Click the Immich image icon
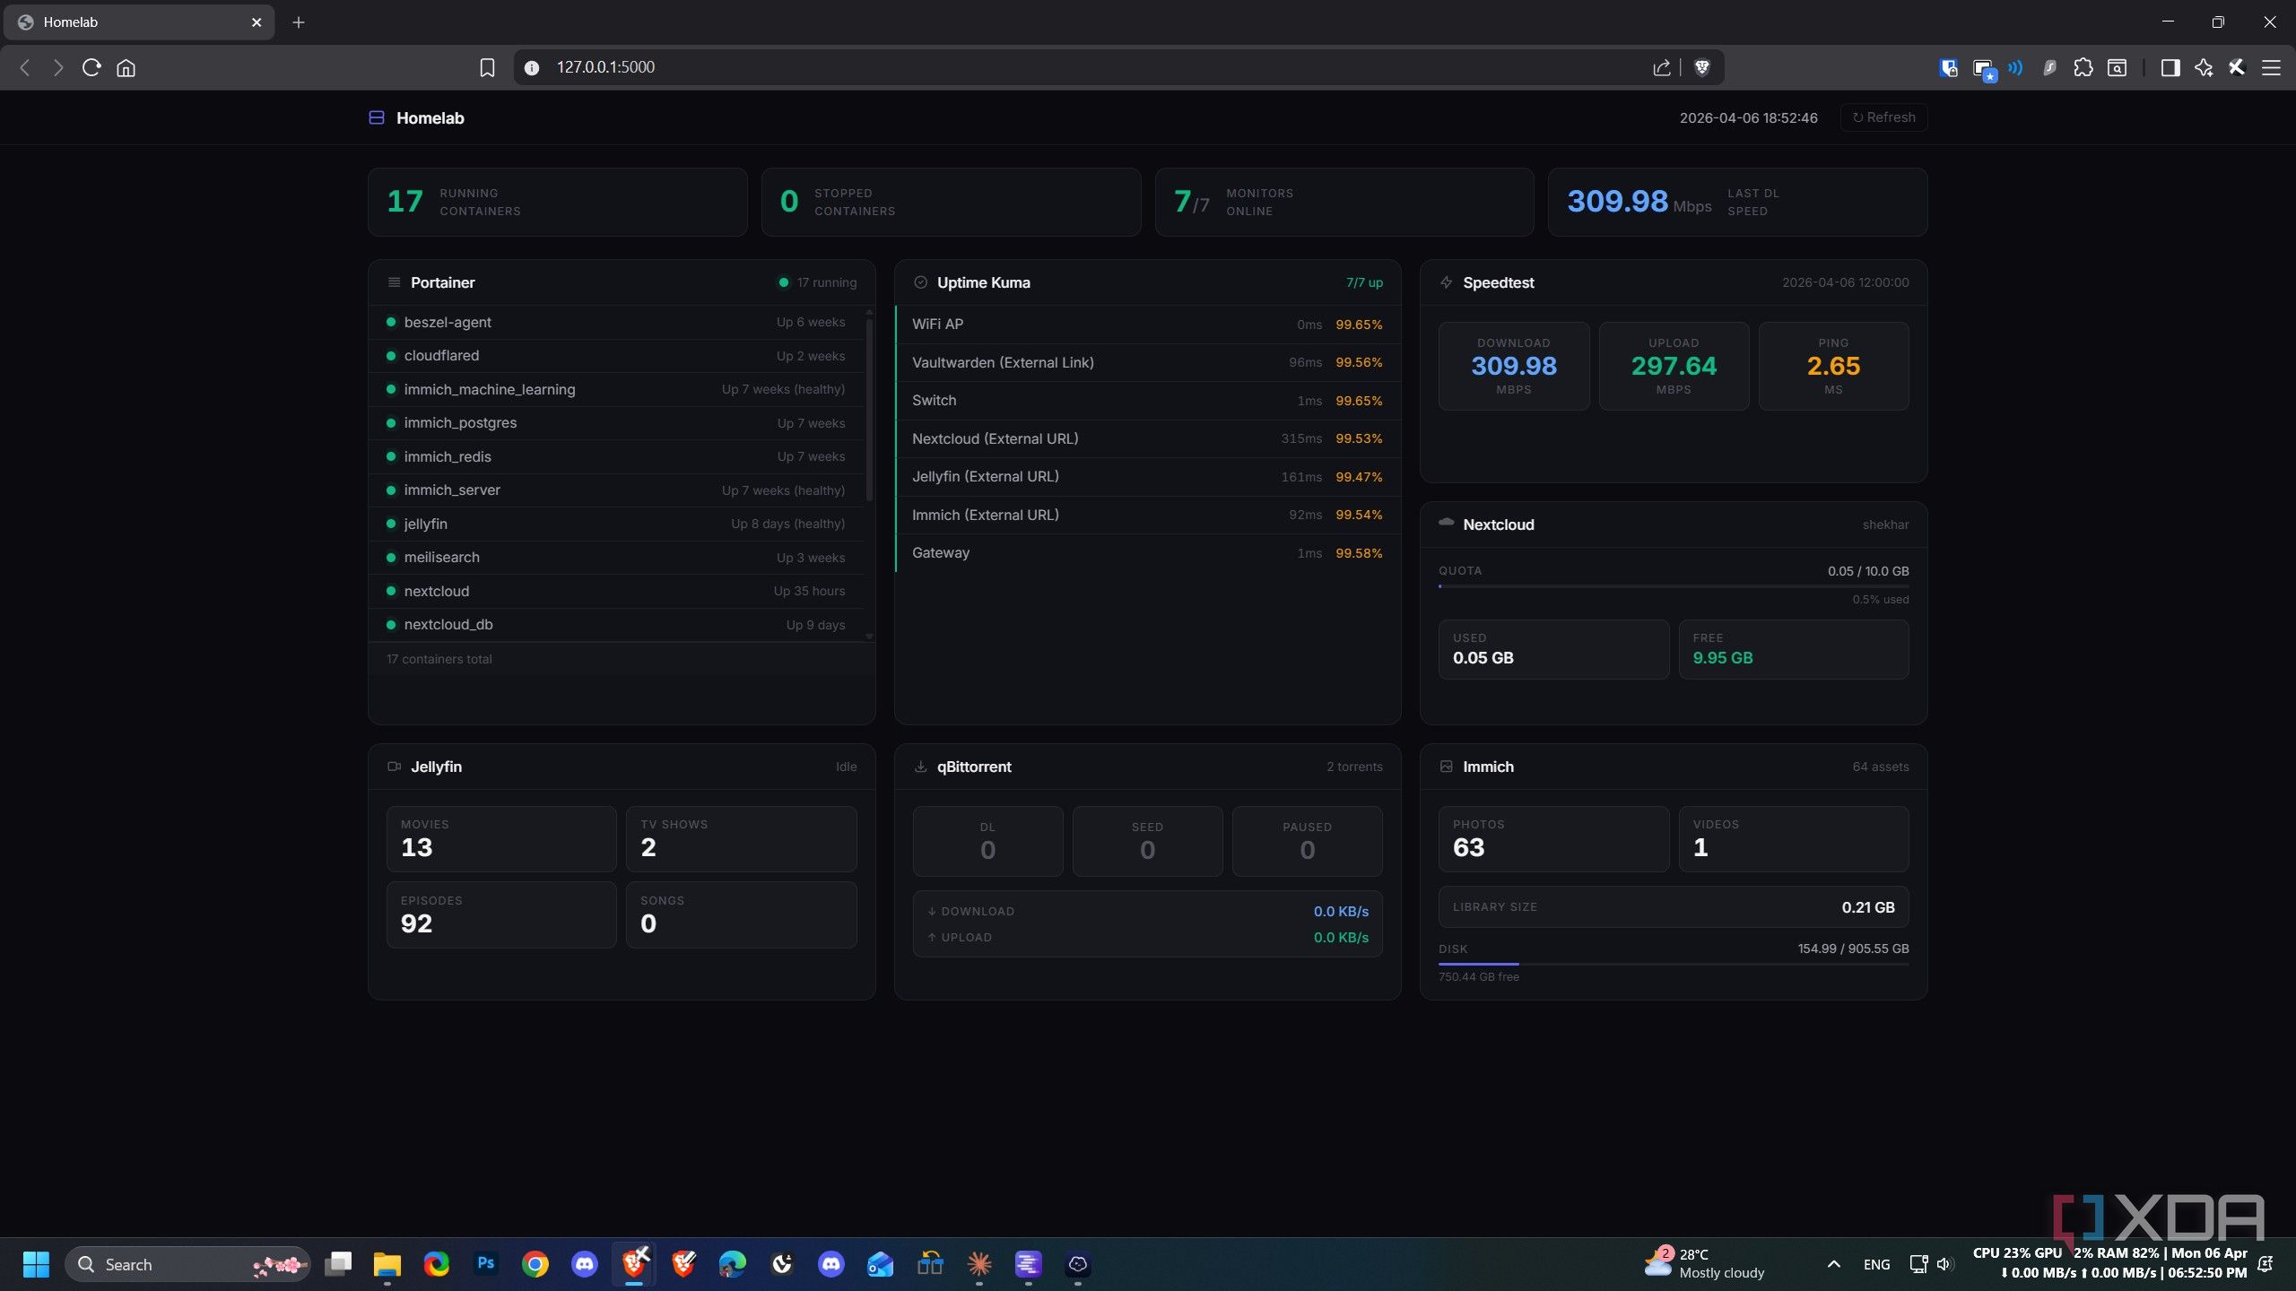 pyautogui.click(x=1446, y=767)
